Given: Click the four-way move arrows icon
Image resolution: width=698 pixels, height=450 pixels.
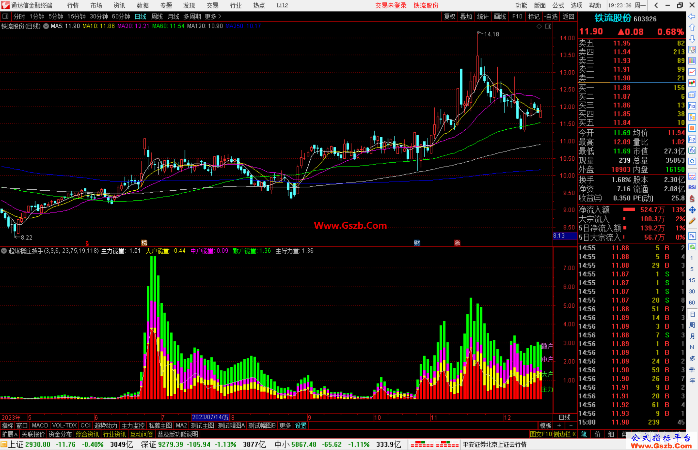Looking at the screenshot, I should click(x=692, y=210).
